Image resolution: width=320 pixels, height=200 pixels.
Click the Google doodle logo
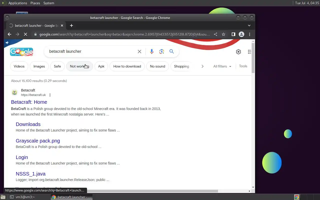click(x=21, y=52)
